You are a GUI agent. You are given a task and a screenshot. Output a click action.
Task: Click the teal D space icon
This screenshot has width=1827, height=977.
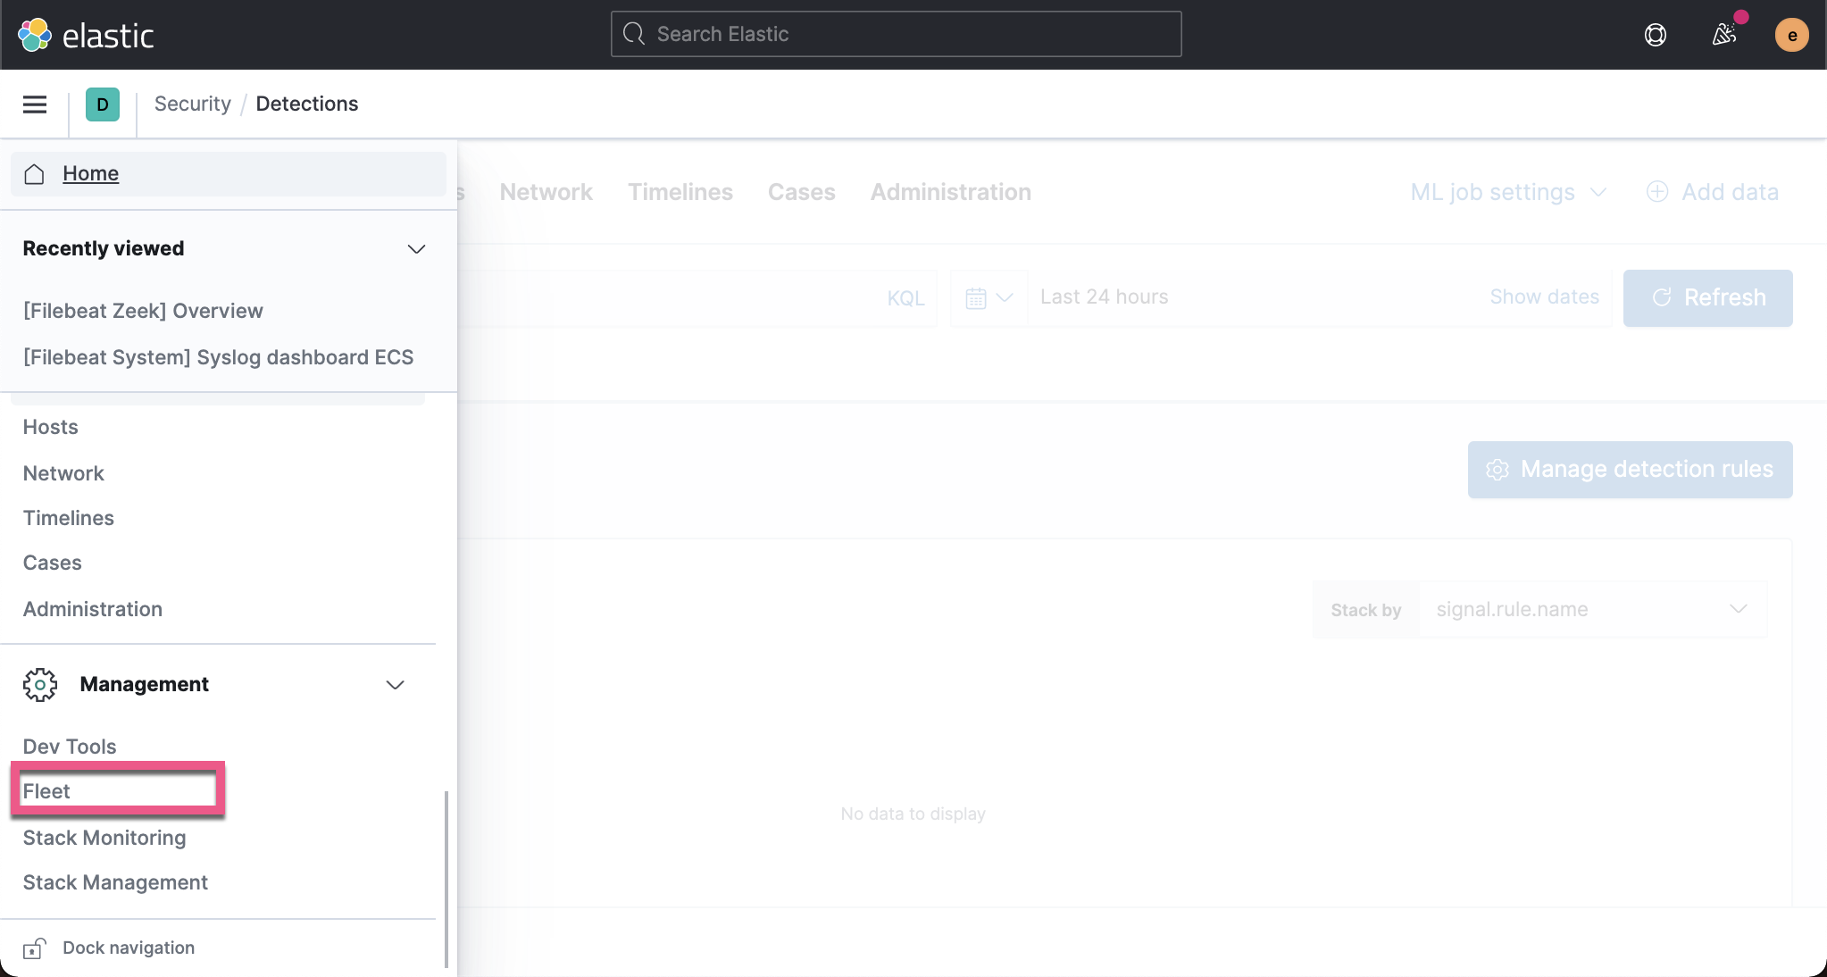pos(102,104)
